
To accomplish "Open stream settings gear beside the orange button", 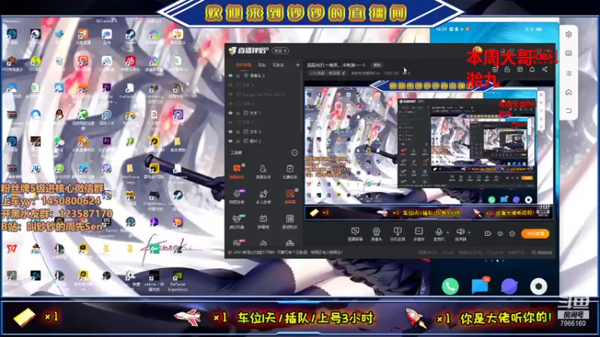I will click(x=512, y=234).
